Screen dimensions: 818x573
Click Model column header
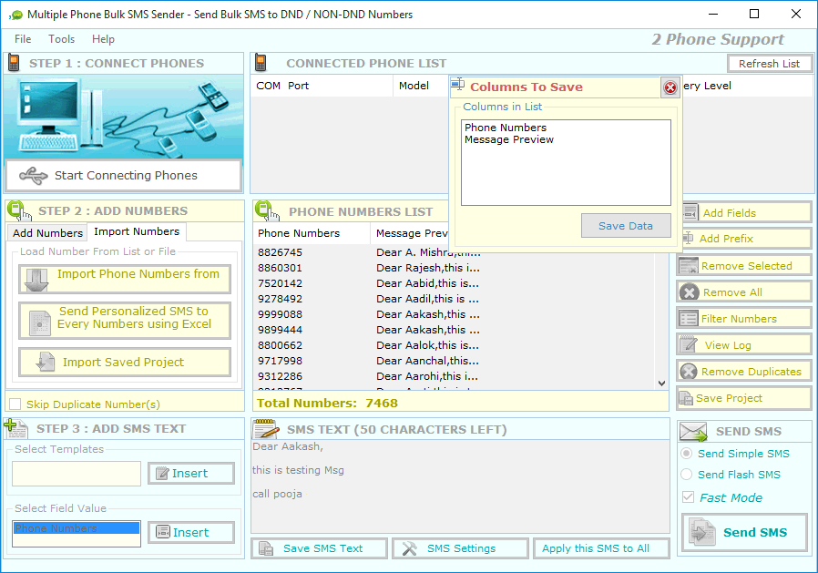[421, 86]
